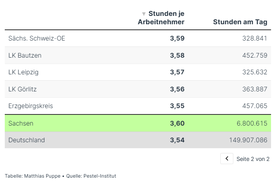
Task: Click the Tabelle: Matthias Puppe credit
Action: [33, 176]
